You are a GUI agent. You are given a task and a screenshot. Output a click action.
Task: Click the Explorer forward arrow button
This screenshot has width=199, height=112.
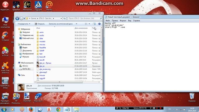[x=21, y=18]
